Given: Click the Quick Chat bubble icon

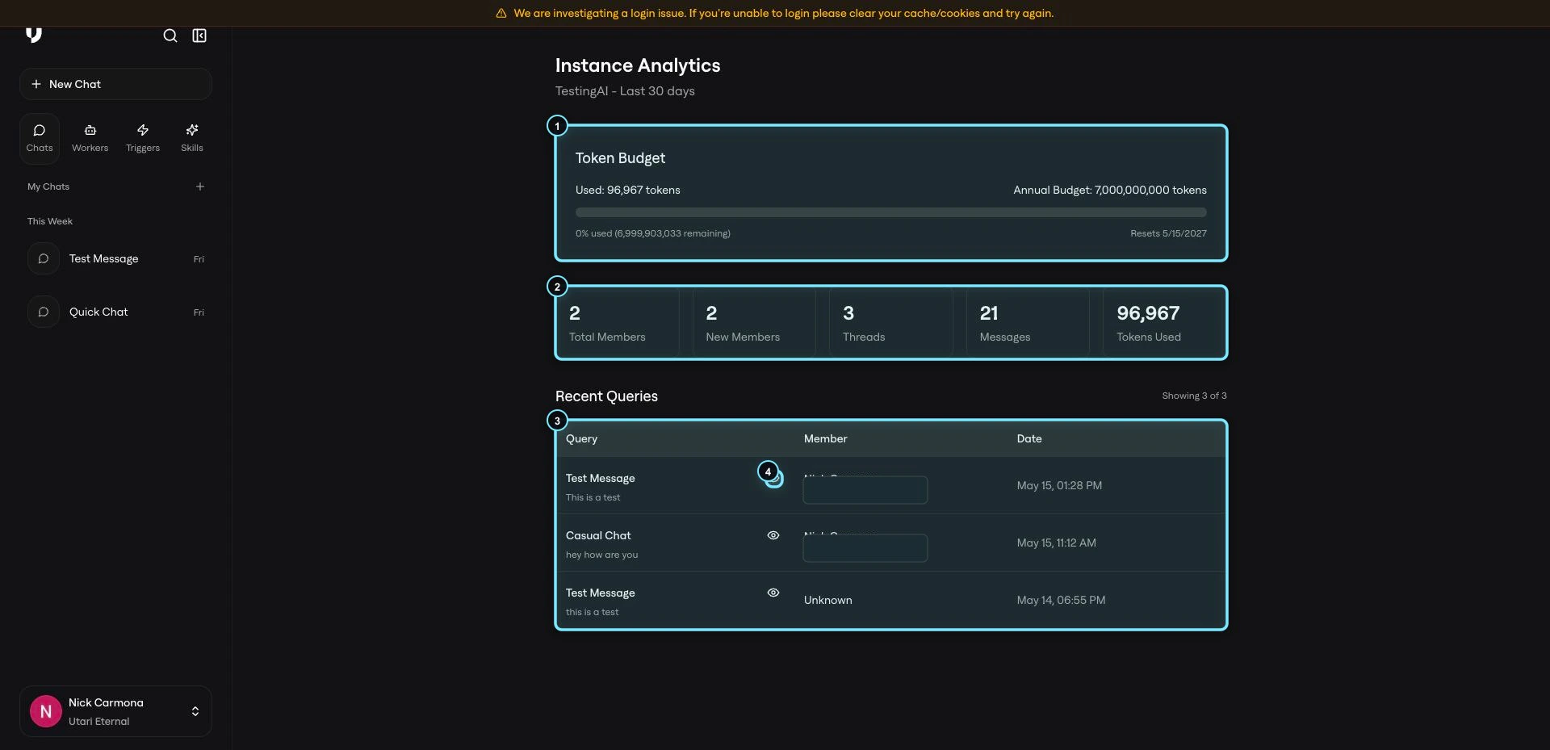Looking at the screenshot, I should tap(44, 312).
